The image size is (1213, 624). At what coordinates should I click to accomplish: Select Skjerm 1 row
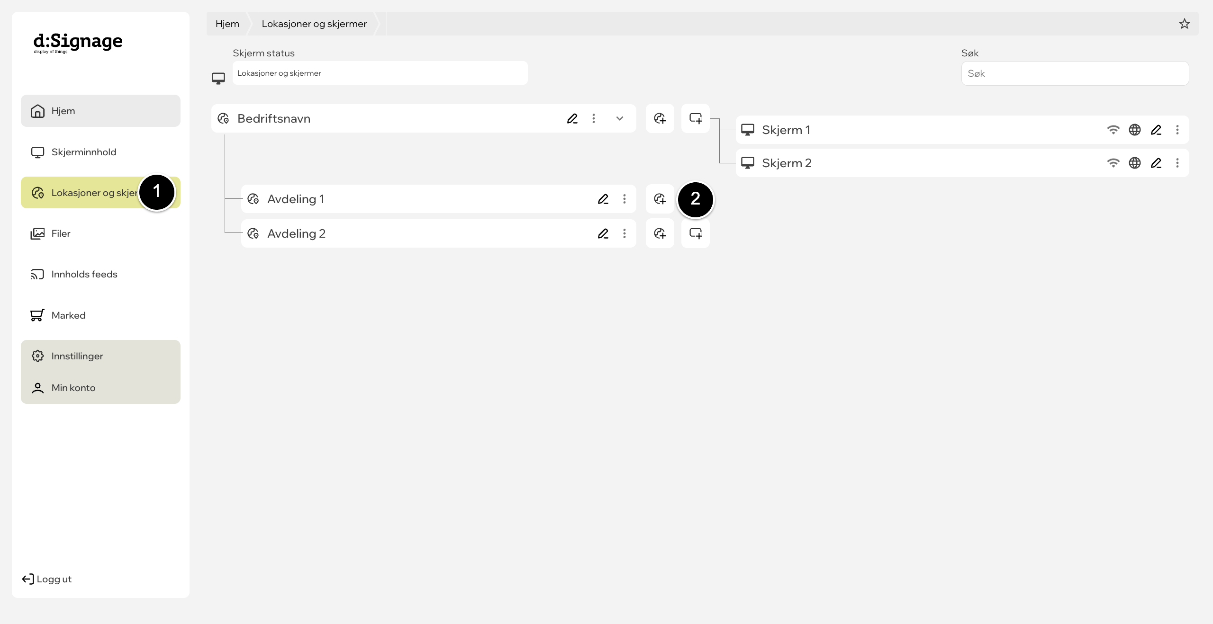pyautogui.click(x=962, y=130)
